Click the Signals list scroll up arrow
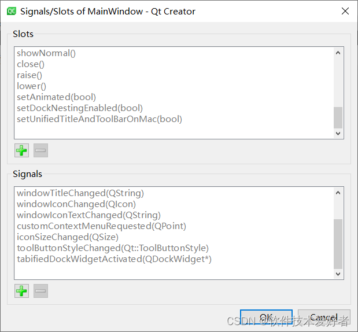This screenshot has height=332, width=358. (x=338, y=193)
